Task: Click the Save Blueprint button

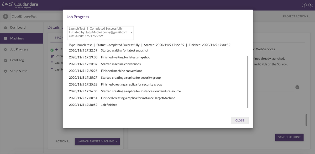Action: coord(289,137)
